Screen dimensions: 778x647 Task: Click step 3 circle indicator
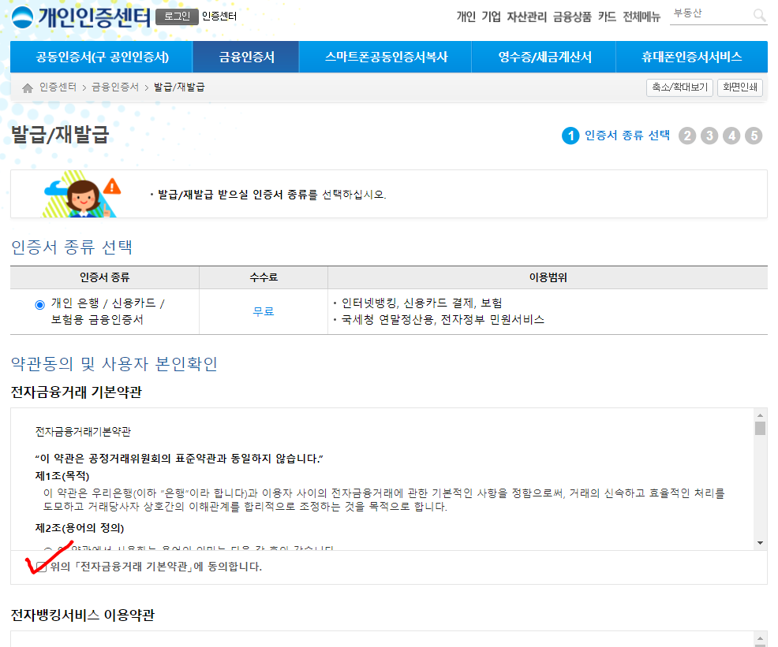point(709,136)
